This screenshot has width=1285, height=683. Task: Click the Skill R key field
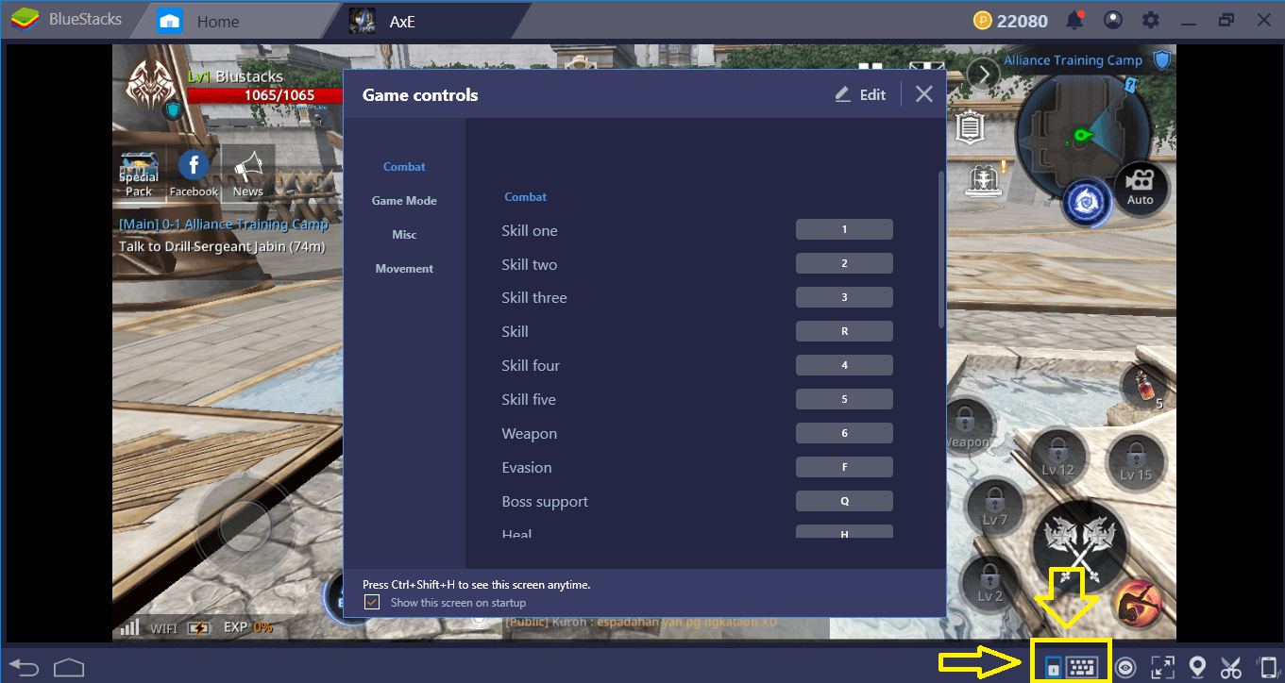pyautogui.click(x=844, y=331)
